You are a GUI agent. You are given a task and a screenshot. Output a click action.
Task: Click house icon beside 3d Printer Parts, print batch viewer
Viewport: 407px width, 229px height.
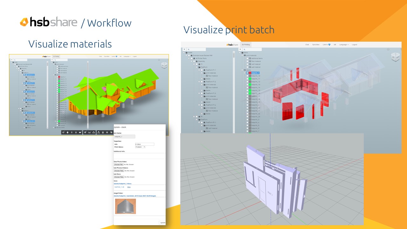[x=193, y=58]
